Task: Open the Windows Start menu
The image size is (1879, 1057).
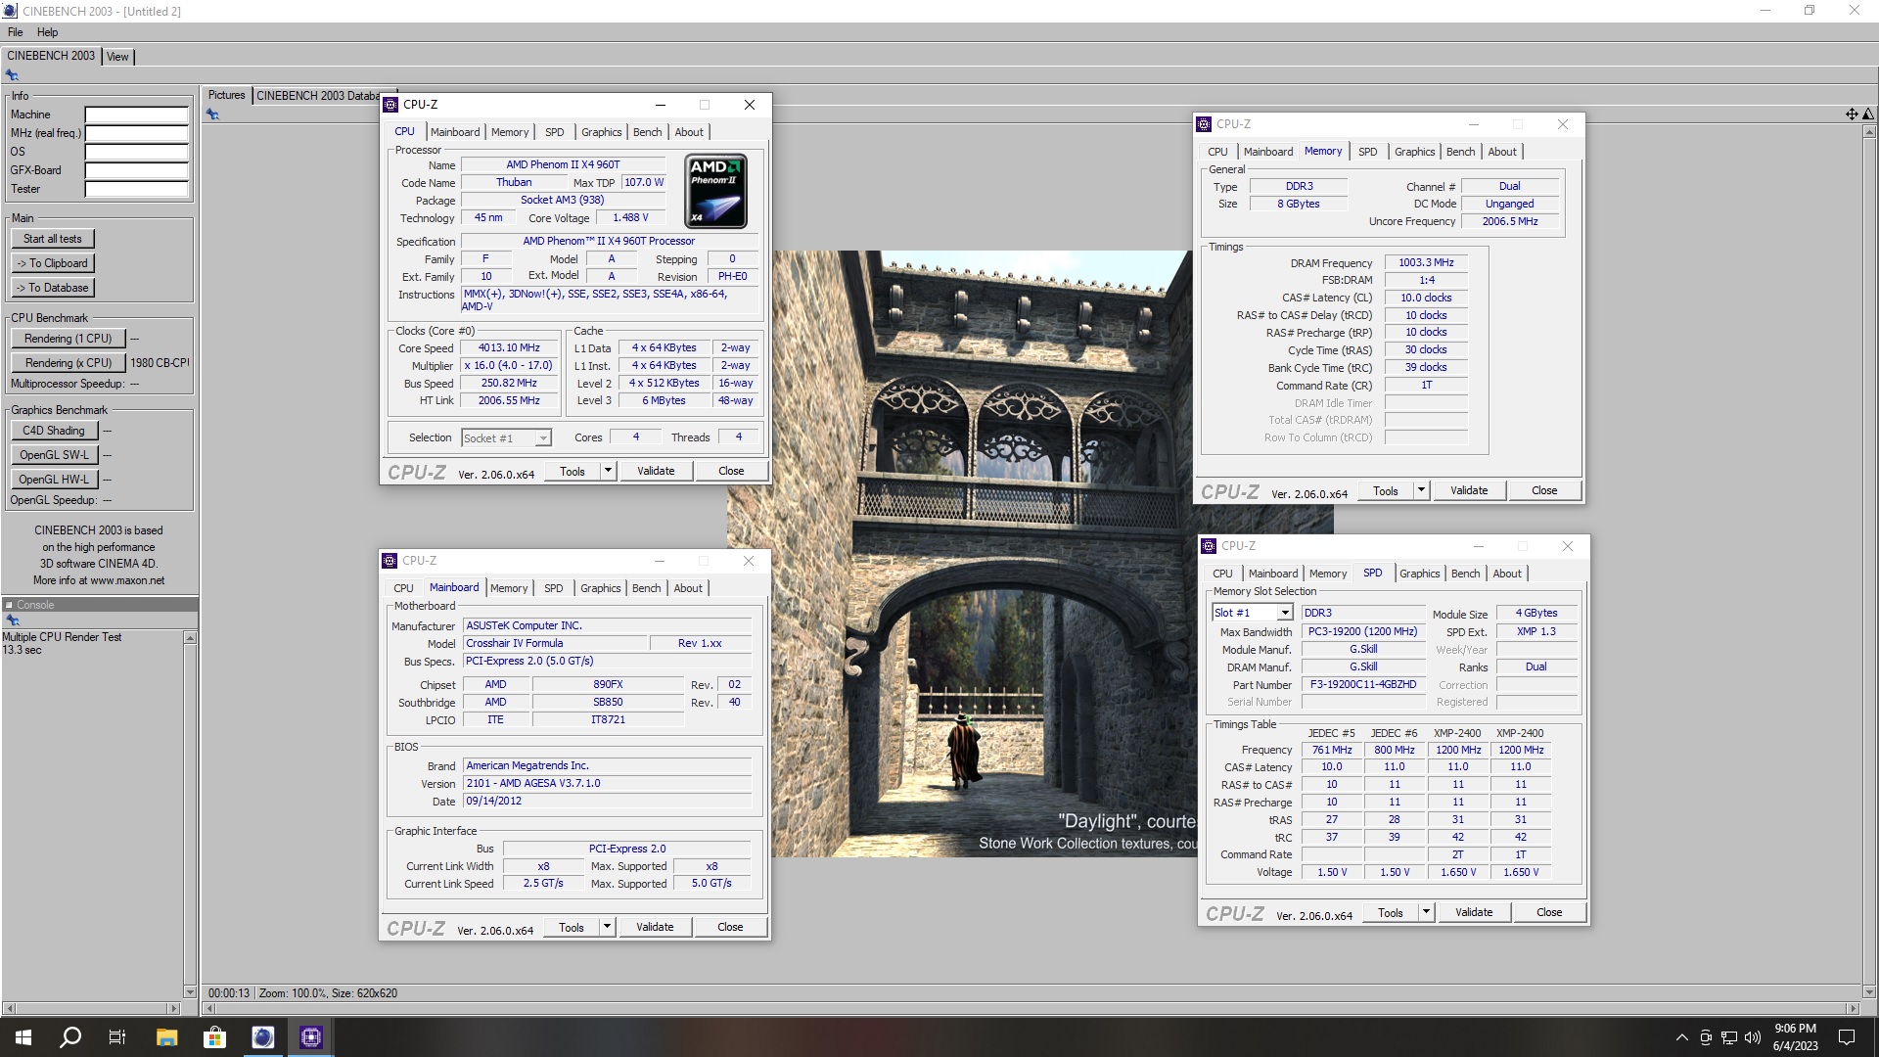Action: (23, 1037)
